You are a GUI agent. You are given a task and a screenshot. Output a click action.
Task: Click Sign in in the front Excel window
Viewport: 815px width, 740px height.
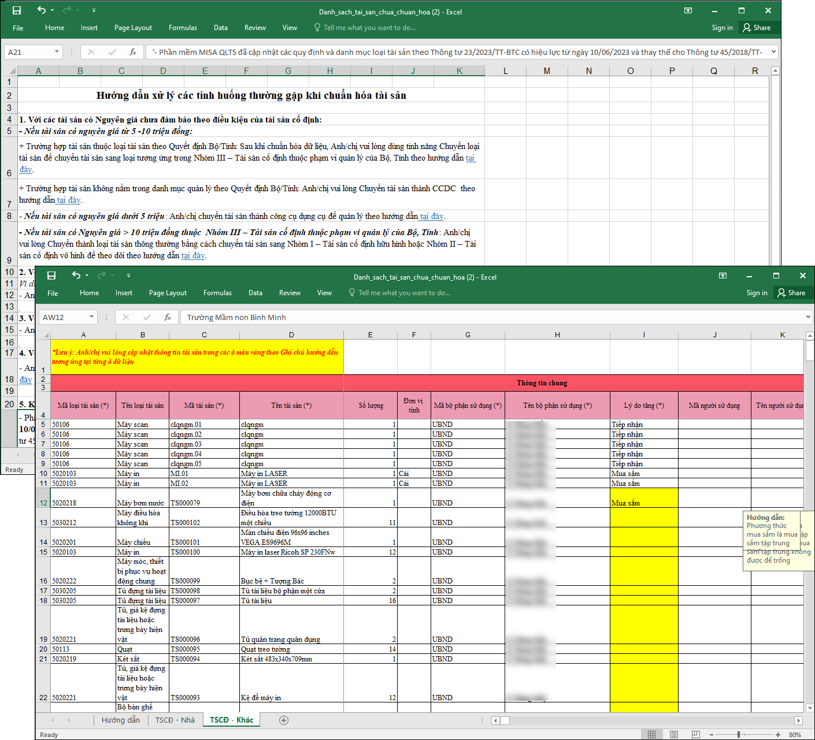pyautogui.click(x=757, y=293)
